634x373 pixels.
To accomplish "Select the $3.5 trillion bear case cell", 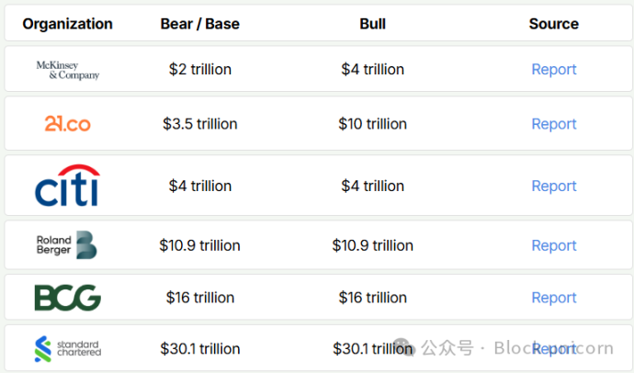I will [x=200, y=124].
